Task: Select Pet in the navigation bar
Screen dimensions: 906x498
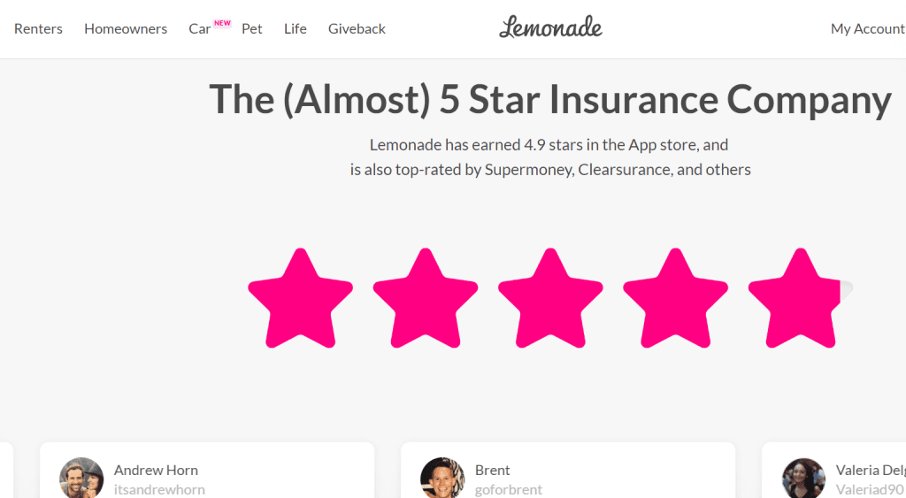Action: click(252, 28)
